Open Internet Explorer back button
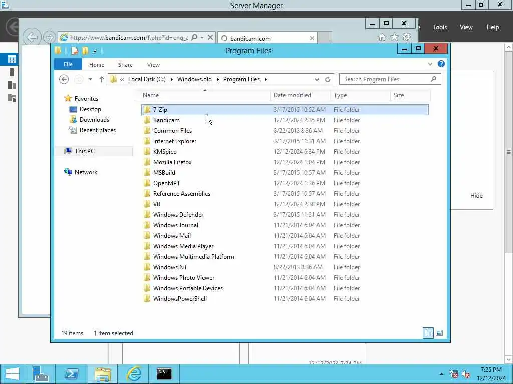 pos(32,37)
